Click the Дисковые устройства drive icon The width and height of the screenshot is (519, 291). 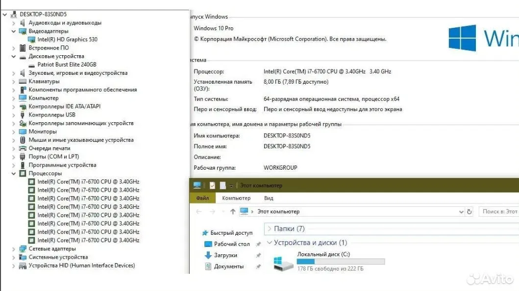click(23, 57)
